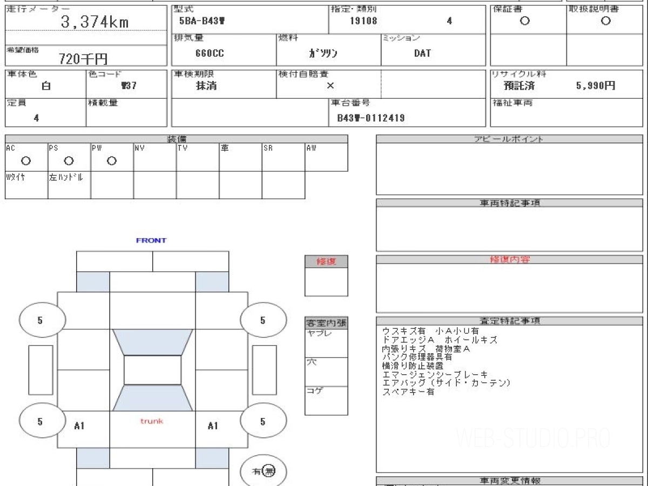Select chassis number B43W-0112419
The image size is (648, 486).
(x=371, y=118)
